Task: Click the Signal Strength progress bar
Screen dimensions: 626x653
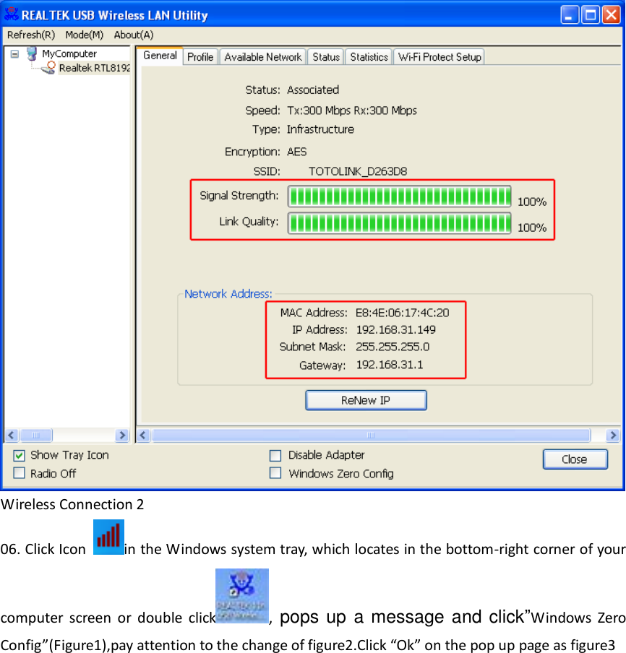Action: (399, 196)
